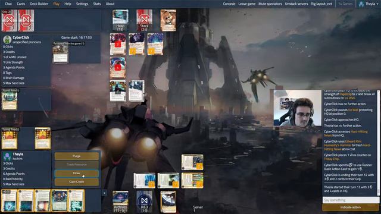381x214 pixels.
Task: Select the first program in the runner's top rig row
Action: 118,44
